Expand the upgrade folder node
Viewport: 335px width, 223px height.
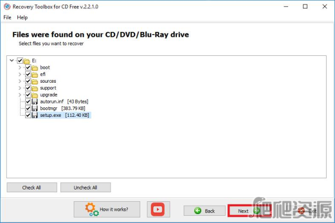[x=20, y=95]
